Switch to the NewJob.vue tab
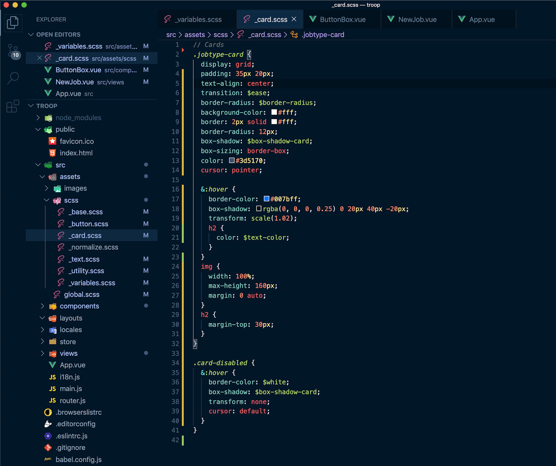Image resolution: width=556 pixels, height=466 pixels. (x=417, y=19)
